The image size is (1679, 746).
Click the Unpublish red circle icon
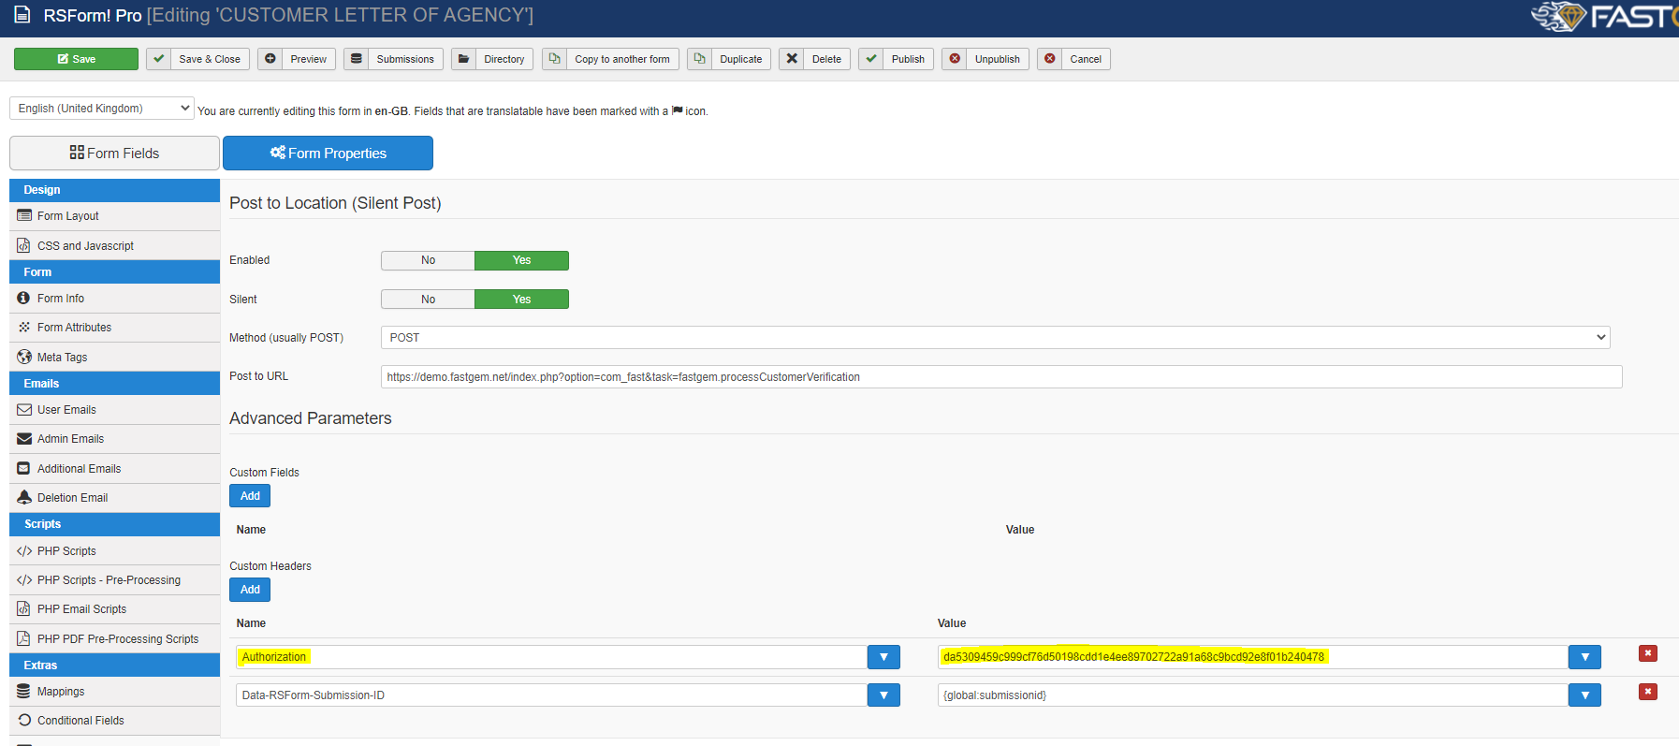point(955,59)
